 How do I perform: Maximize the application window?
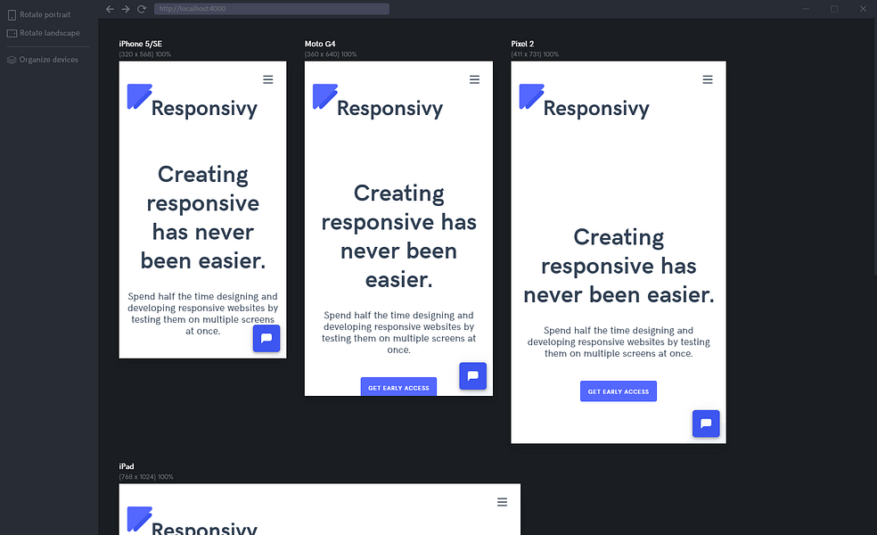point(834,9)
